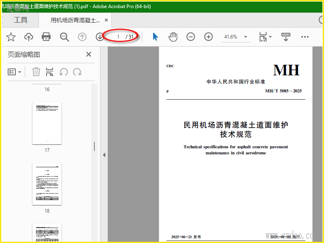Viewport: 324px width, 243px height.
Task: Rotate pages counterclockwise icon
Action: click(x=64, y=72)
